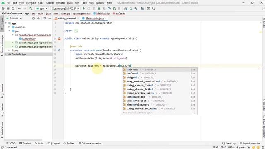The width and height of the screenshot is (265, 149).
Task: Open the TODO tool window
Action: pos(11,143)
